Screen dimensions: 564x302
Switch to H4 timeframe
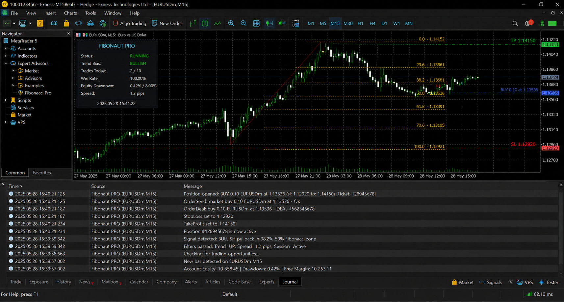[x=372, y=23]
